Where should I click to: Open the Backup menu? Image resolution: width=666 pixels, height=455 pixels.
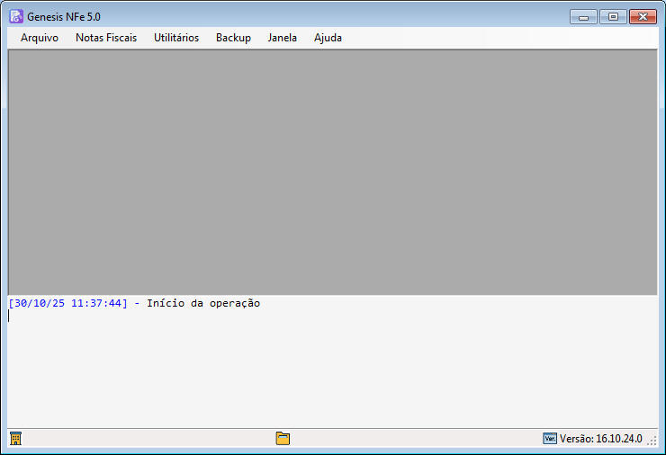coord(233,38)
